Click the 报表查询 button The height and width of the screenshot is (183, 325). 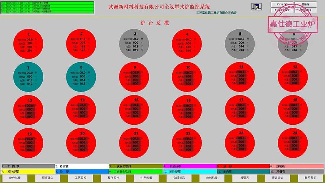click(x=278, y=178)
